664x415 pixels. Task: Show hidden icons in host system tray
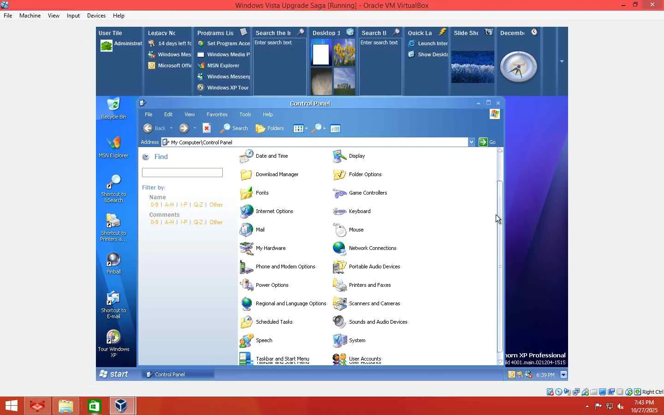click(587, 406)
